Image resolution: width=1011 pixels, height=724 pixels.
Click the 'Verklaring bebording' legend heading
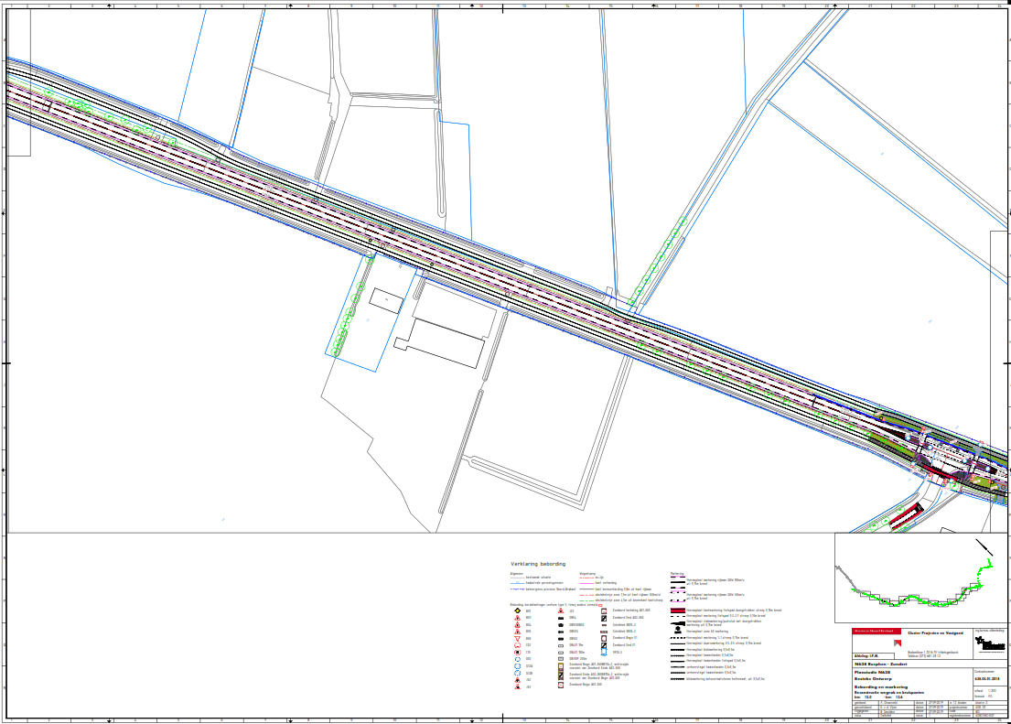pos(538,564)
